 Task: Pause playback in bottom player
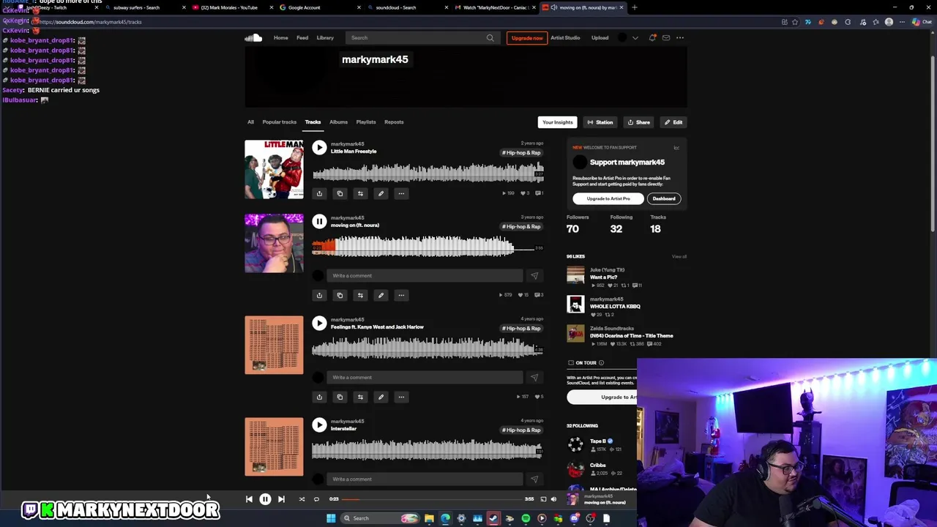tap(265, 499)
